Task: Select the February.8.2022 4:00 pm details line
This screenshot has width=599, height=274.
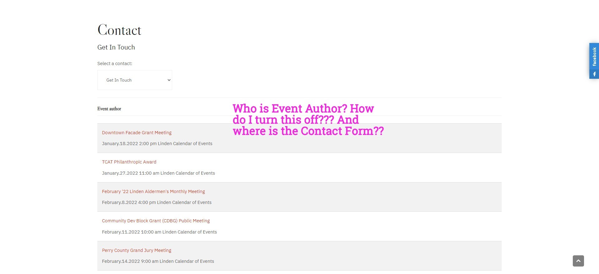Action: click(x=157, y=202)
